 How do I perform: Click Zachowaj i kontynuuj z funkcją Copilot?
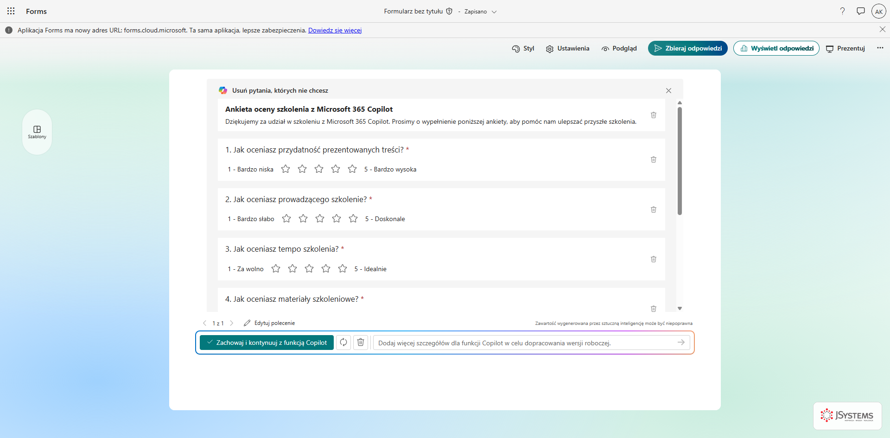point(267,343)
